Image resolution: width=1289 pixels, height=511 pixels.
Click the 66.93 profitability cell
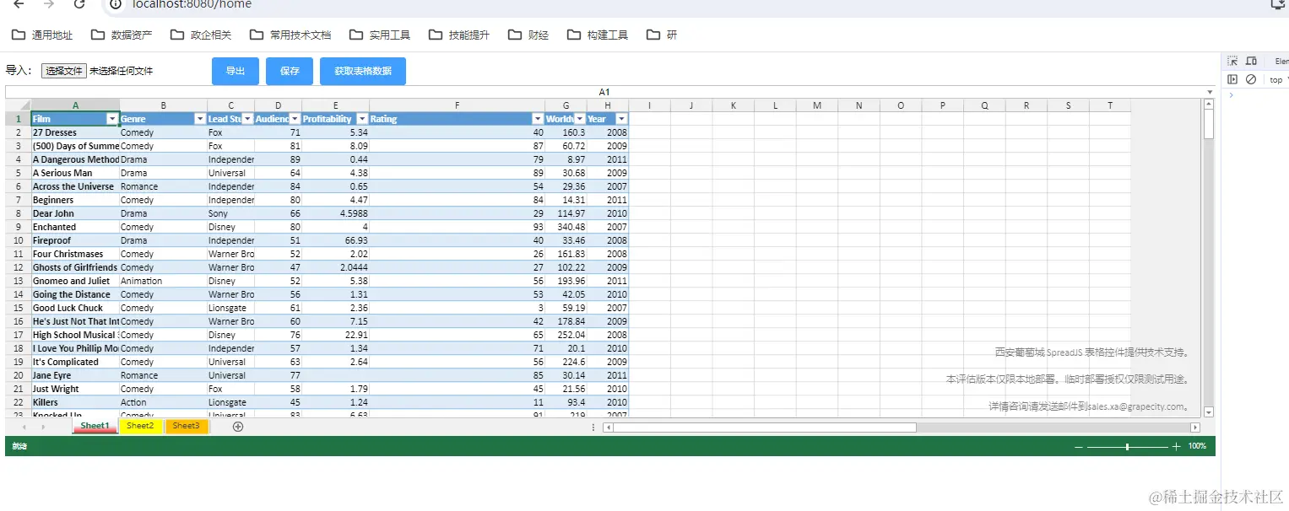click(x=336, y=240)
